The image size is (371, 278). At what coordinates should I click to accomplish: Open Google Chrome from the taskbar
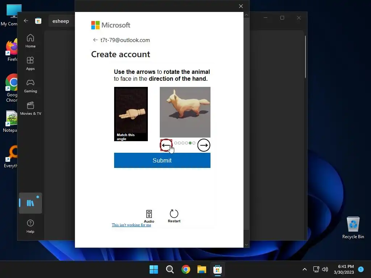pyautogui.click(x=186, y=269)
